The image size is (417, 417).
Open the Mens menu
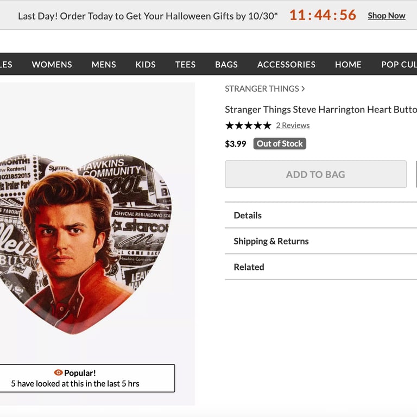coord(104,64)
